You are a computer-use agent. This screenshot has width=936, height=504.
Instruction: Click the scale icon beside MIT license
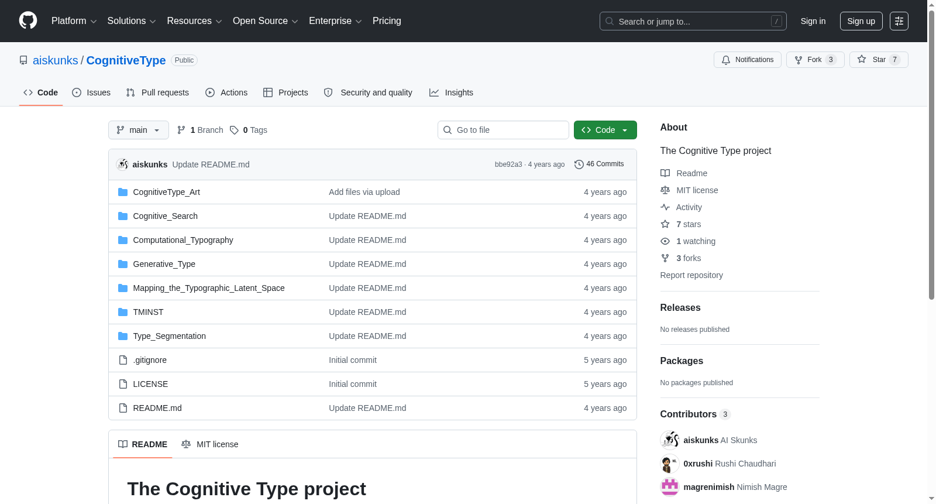(665, 190)
